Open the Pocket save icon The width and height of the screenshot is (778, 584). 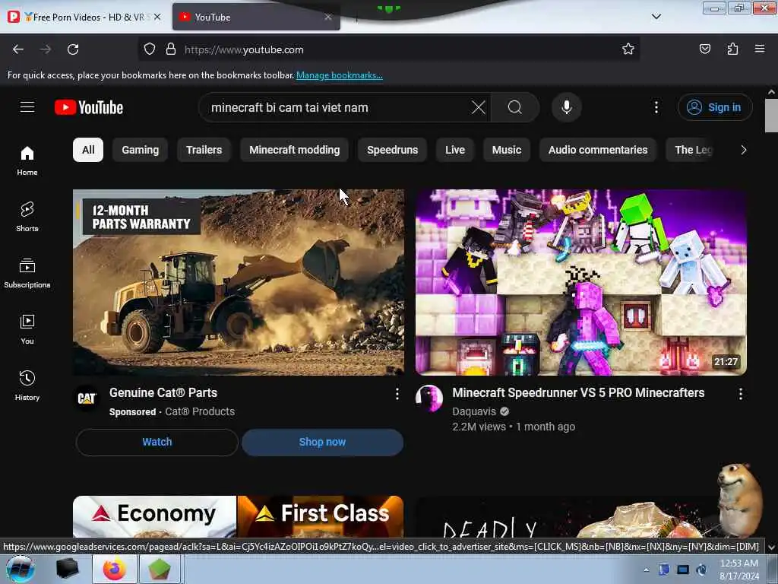[704, 49]
